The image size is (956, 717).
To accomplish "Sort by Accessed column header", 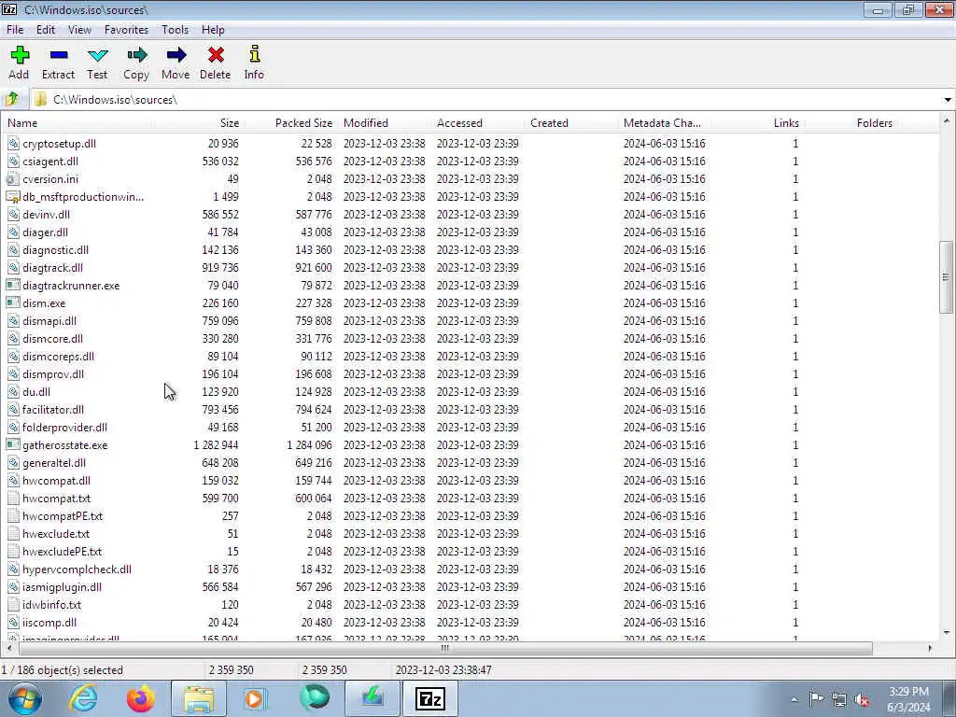I will pyautogui.click(x=479, y=122).
